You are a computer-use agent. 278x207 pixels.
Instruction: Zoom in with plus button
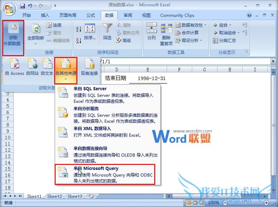tap(266, 202)
